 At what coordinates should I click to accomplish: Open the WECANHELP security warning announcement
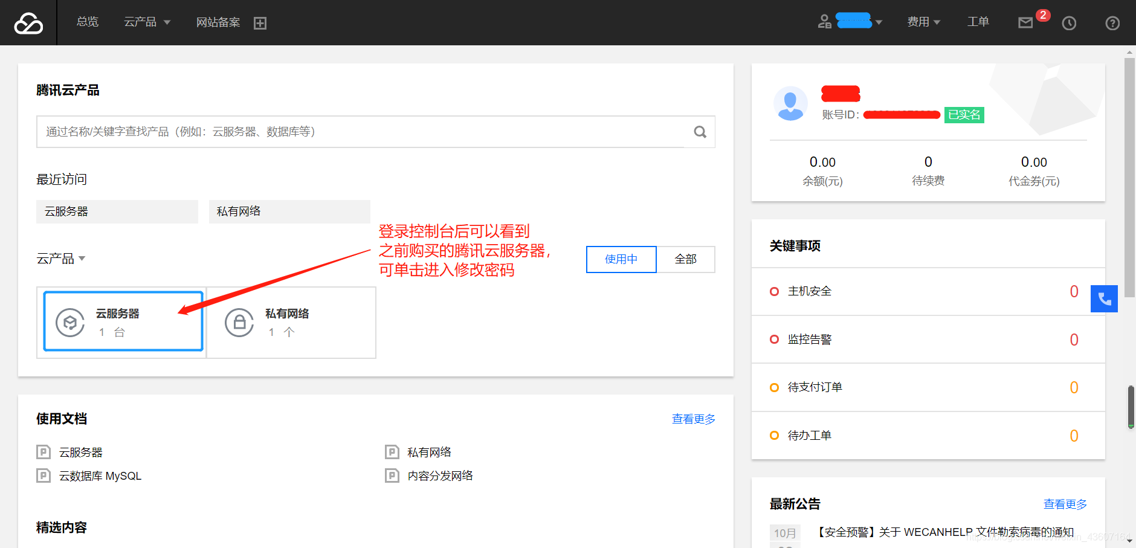coord(944,532)
